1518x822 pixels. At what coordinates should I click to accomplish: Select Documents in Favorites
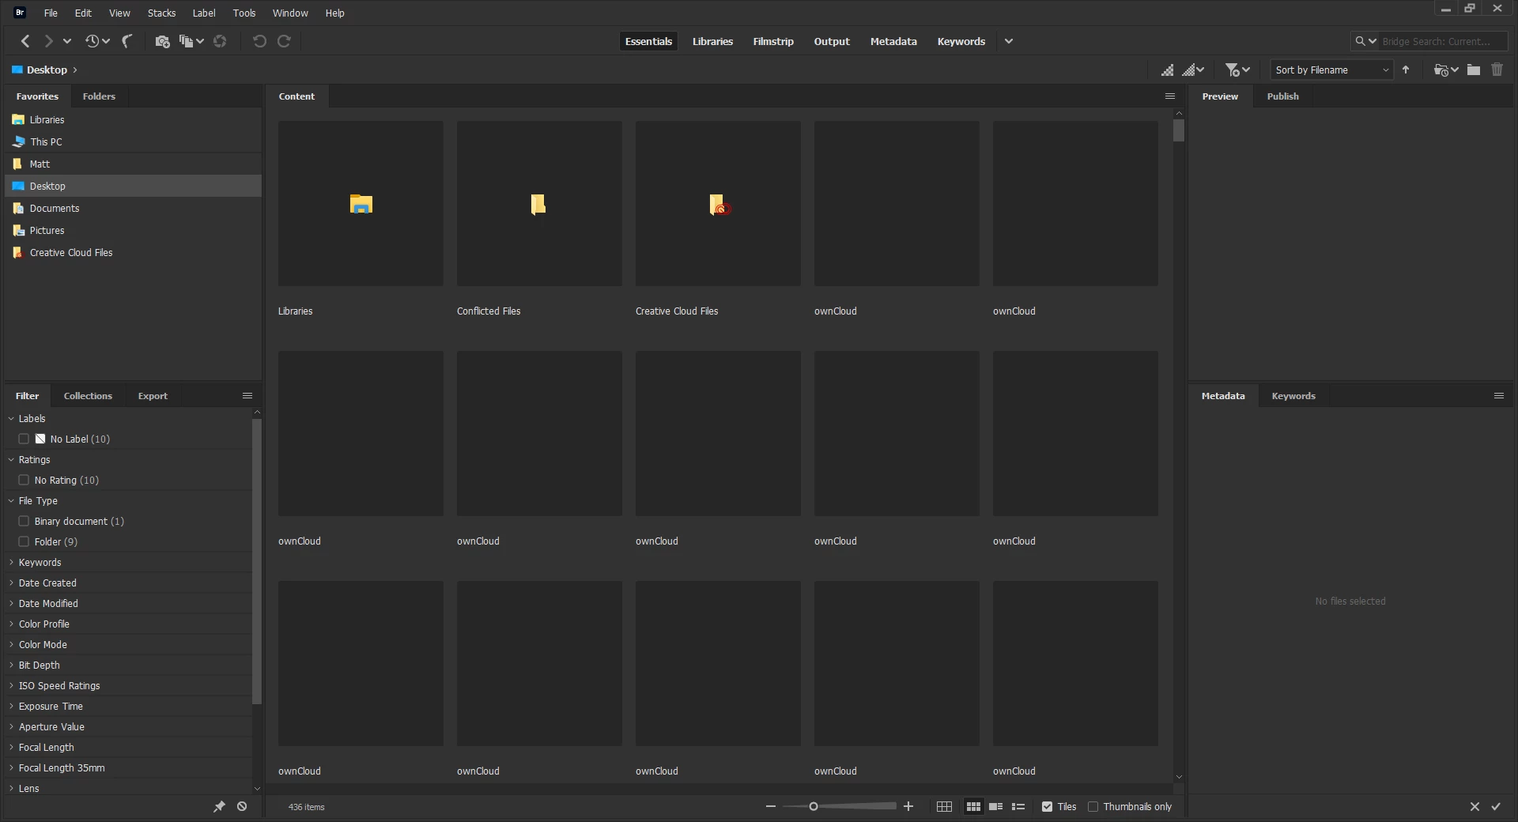tap(133, 208)
